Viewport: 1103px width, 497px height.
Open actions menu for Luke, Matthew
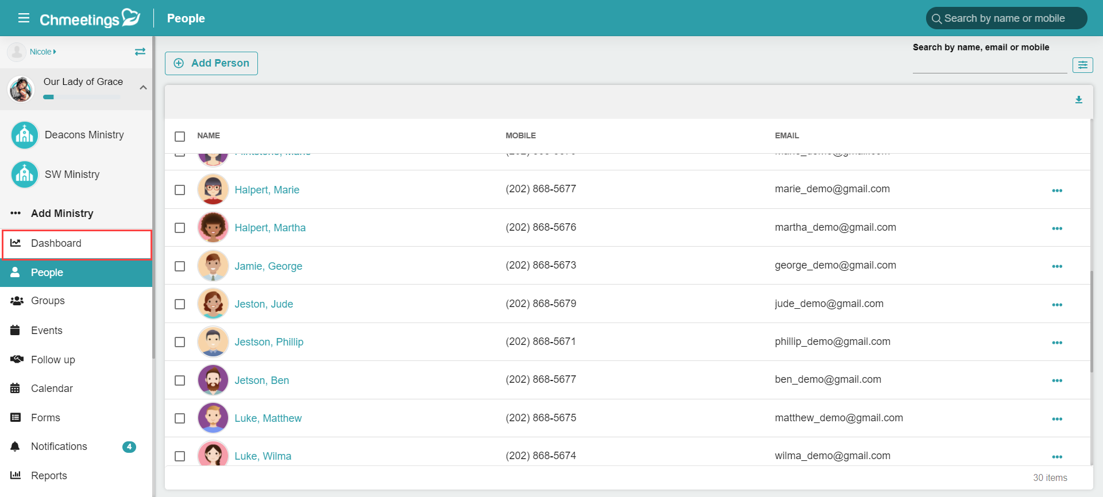point(1057,419)
